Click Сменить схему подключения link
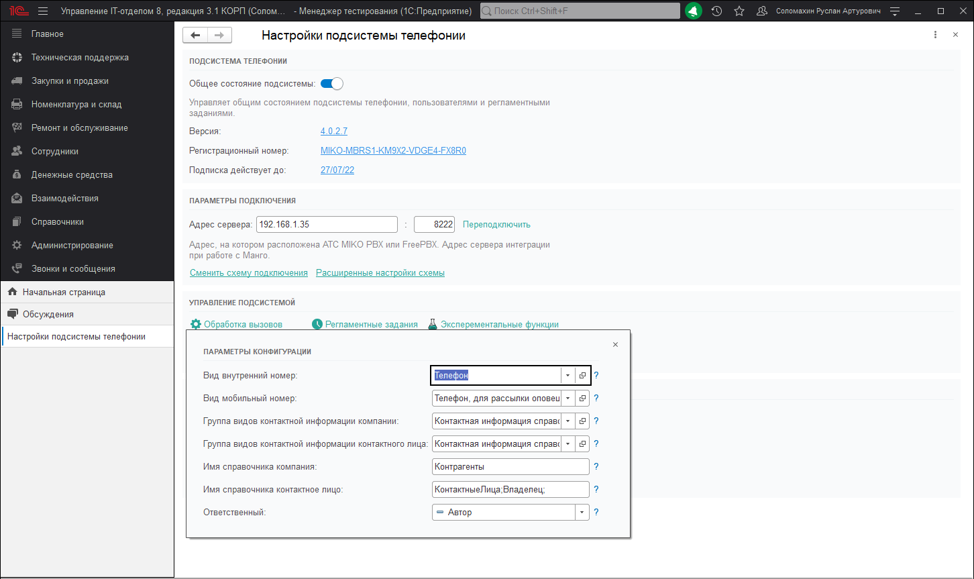This screenshot has width=974, height=579. (248, 273)
